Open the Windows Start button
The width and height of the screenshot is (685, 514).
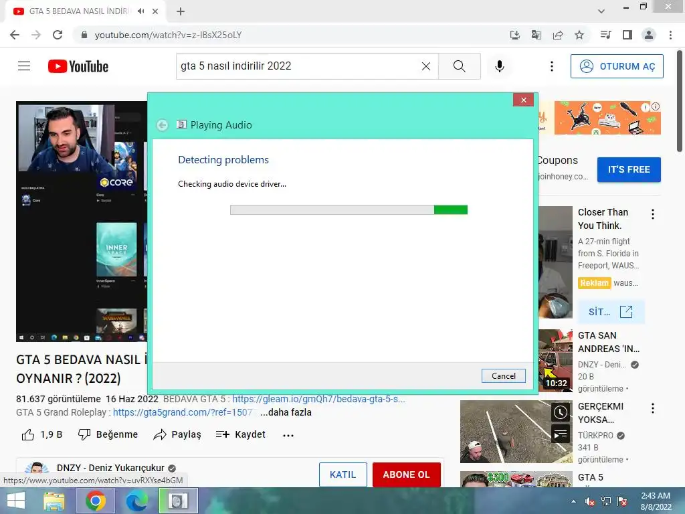pos(16,501)
